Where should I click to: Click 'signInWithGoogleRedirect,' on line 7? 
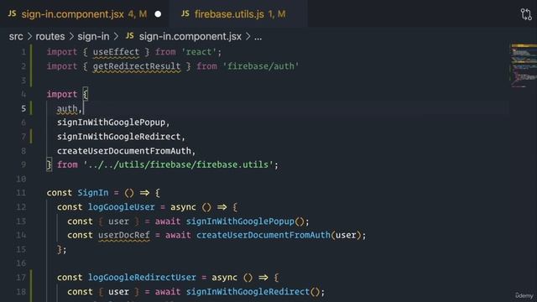click(x=121, y=137)
